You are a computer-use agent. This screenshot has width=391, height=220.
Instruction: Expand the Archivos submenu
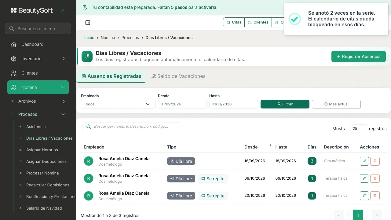(38, 101)
